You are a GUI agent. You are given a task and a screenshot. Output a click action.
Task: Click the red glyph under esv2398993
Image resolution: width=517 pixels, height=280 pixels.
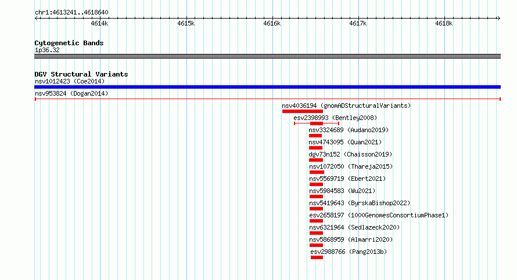click(317, 123)
